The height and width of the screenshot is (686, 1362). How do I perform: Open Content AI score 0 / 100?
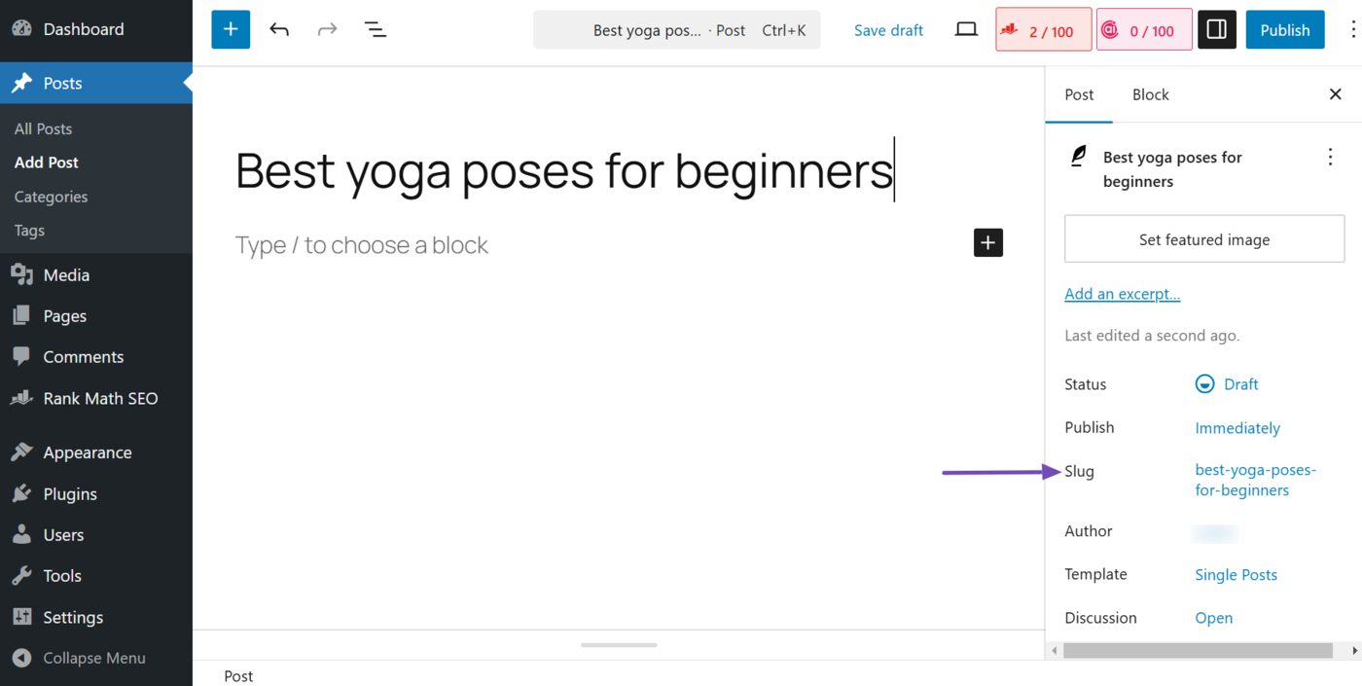(1144, 30)
